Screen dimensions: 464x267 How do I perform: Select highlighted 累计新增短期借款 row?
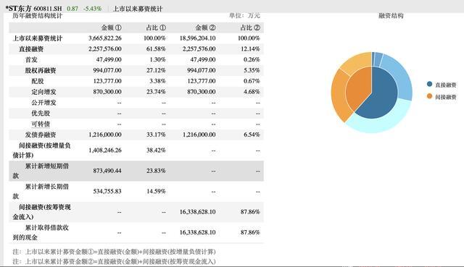(x=136, y=171)
